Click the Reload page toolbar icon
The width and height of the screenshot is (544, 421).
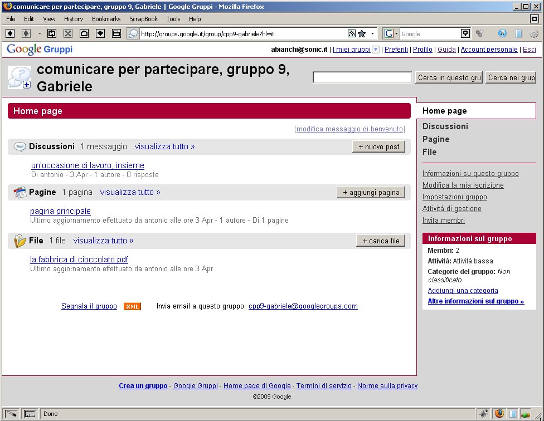click(52, 33)
